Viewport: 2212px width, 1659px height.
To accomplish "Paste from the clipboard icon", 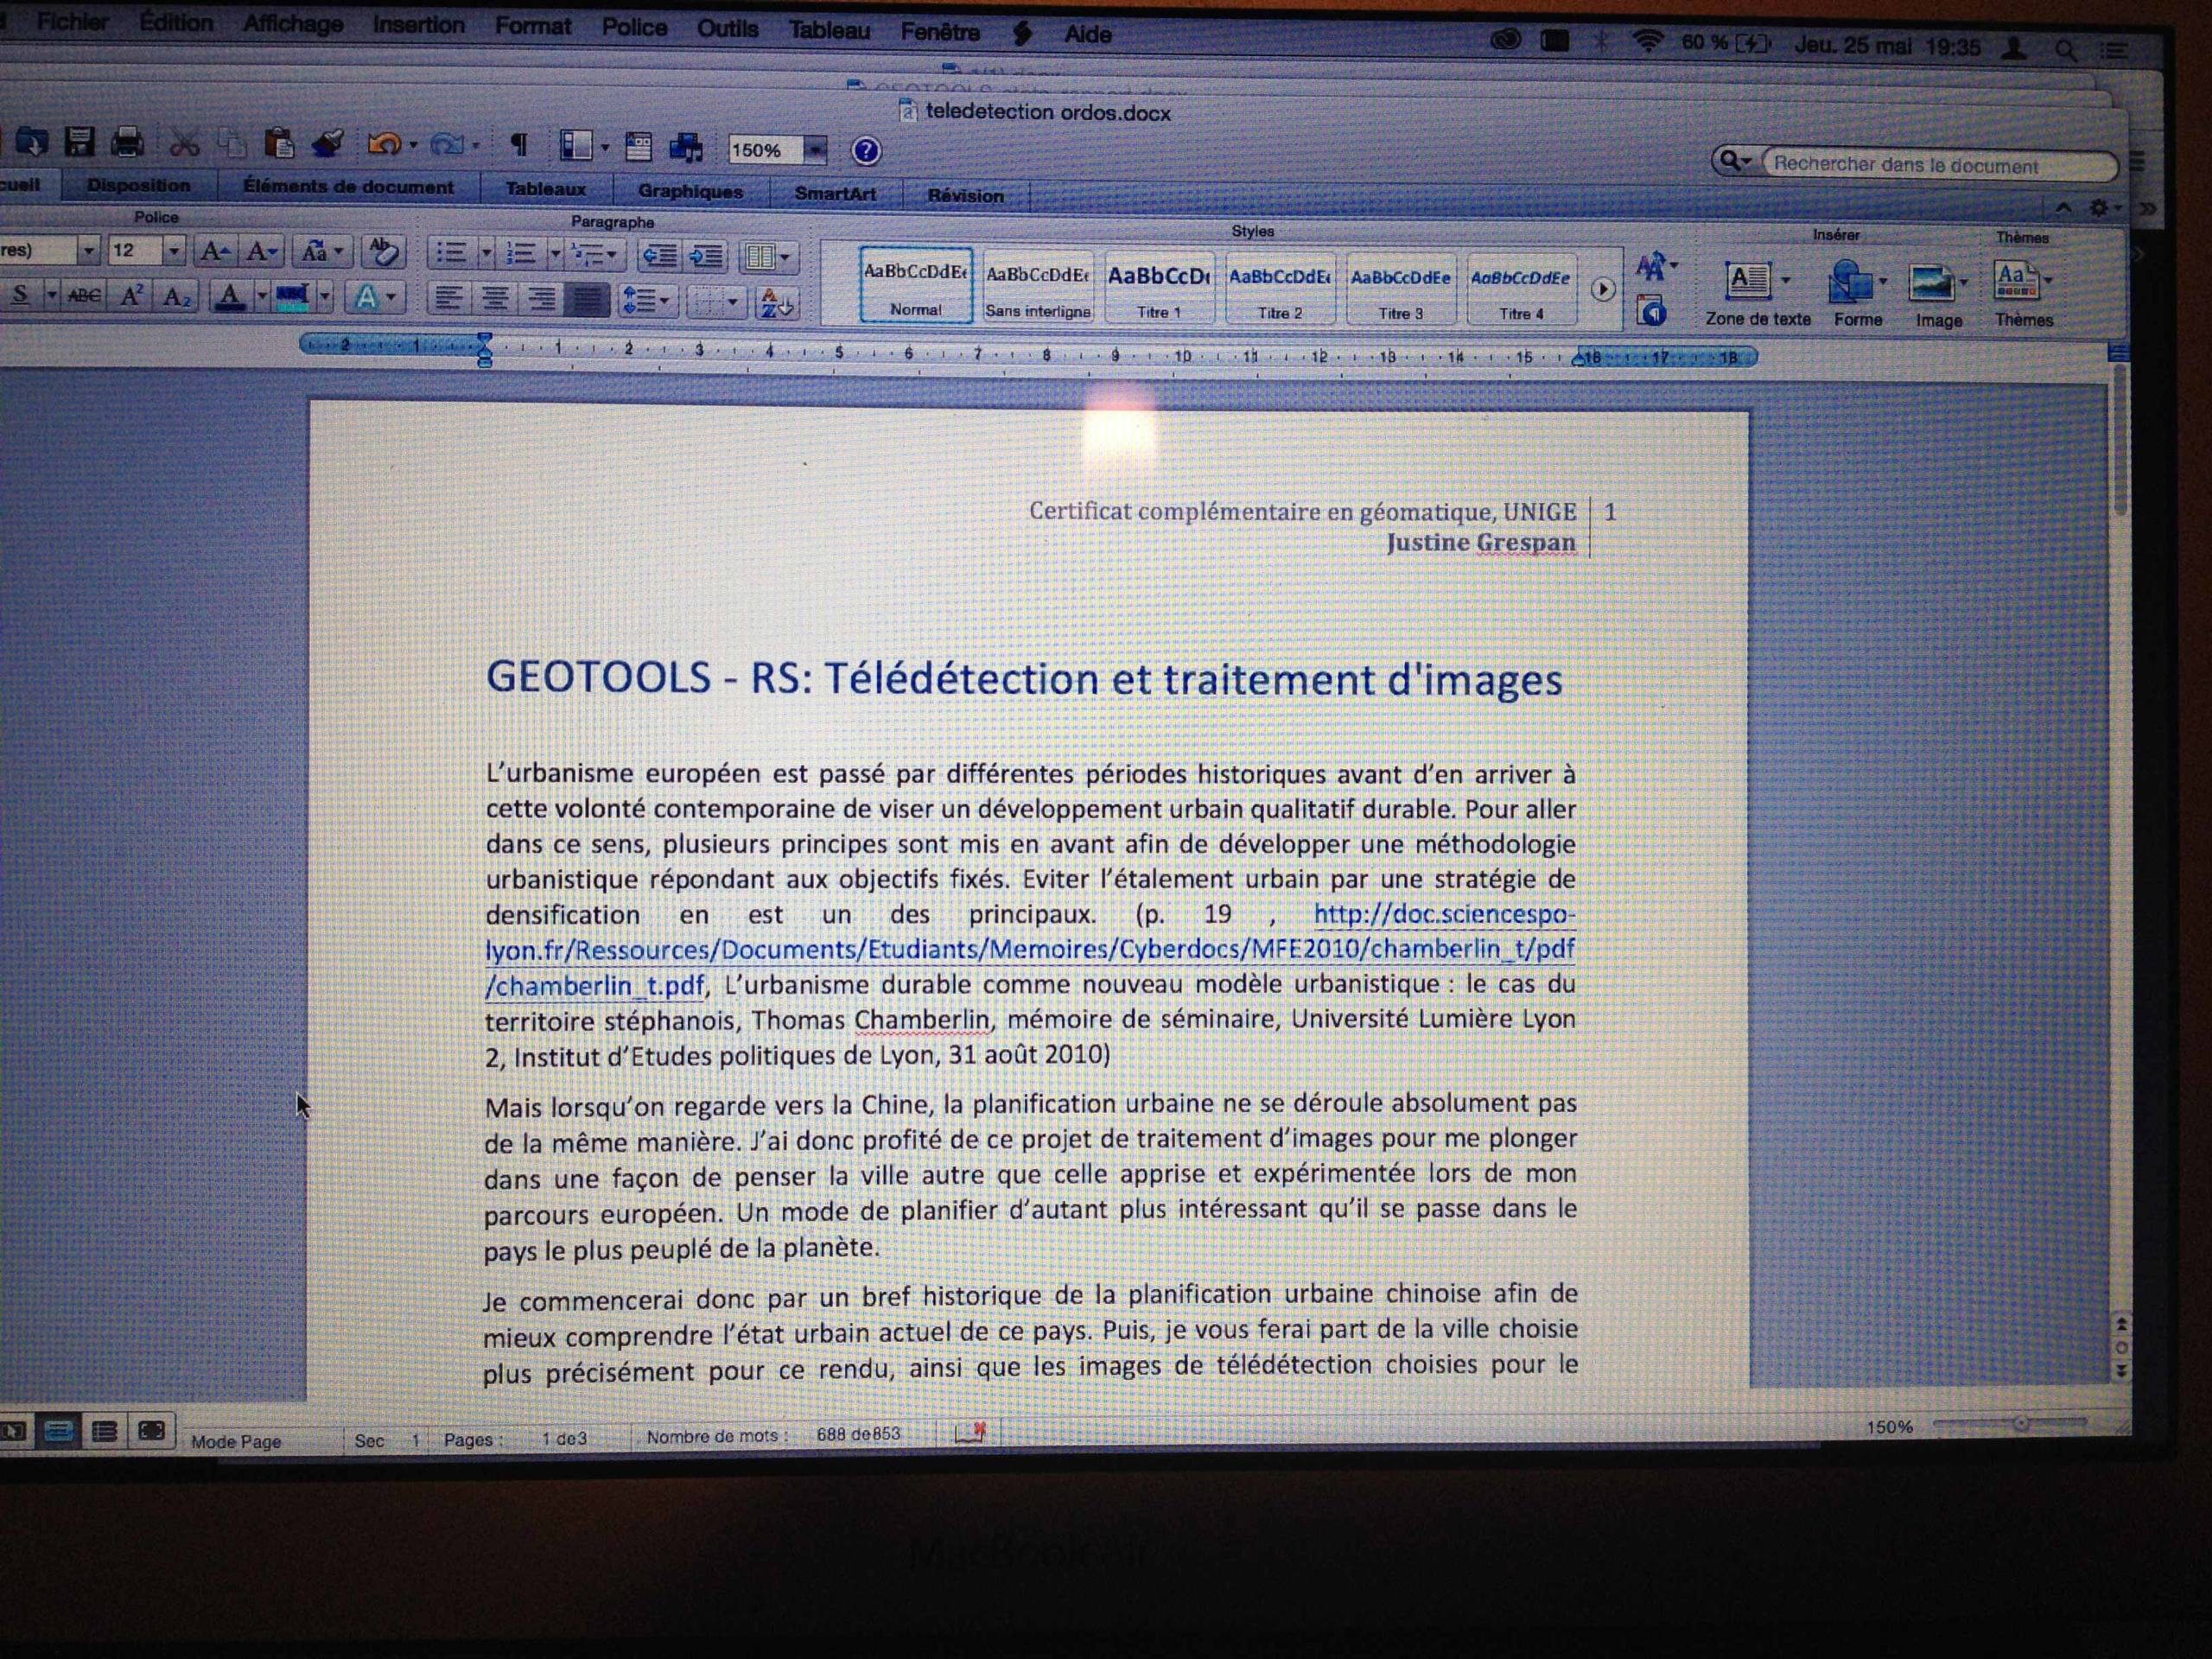I will pyautogui.click(x=279, y=144).
